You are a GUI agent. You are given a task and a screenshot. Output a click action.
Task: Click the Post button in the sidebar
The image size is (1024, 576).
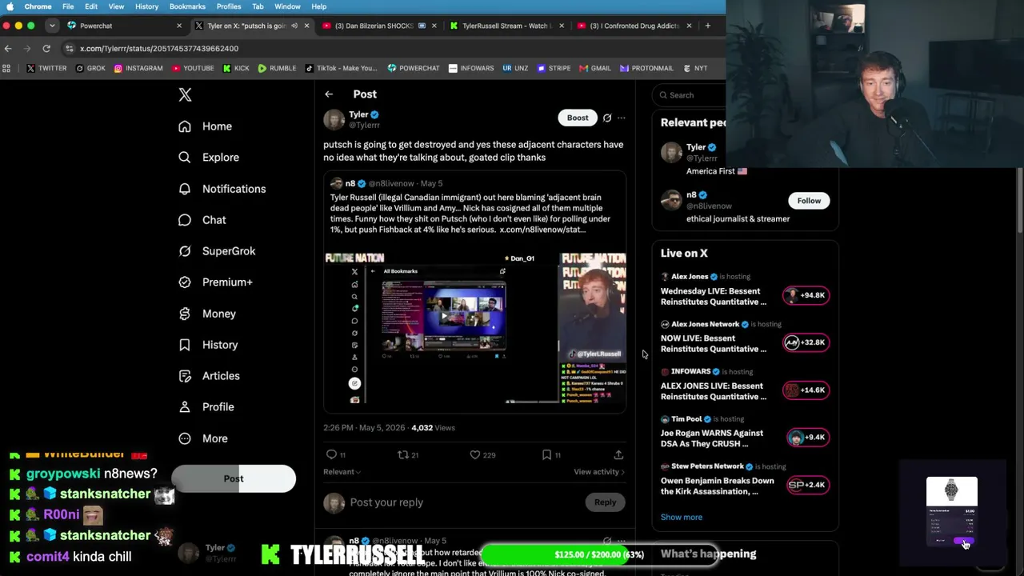coord(234,478)
